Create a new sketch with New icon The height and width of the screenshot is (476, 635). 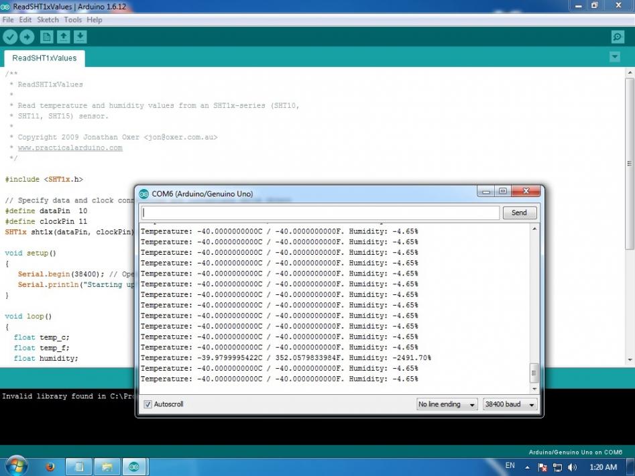coord(47,37)
